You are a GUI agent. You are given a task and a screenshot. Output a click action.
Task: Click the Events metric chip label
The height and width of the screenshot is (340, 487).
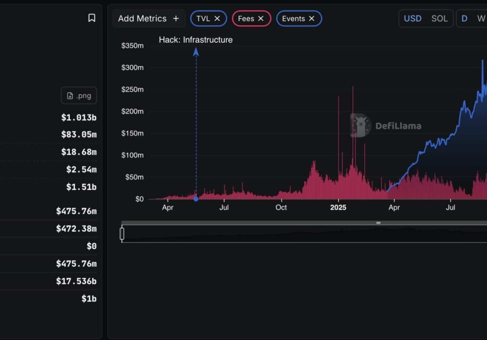(x=293, y=18)
